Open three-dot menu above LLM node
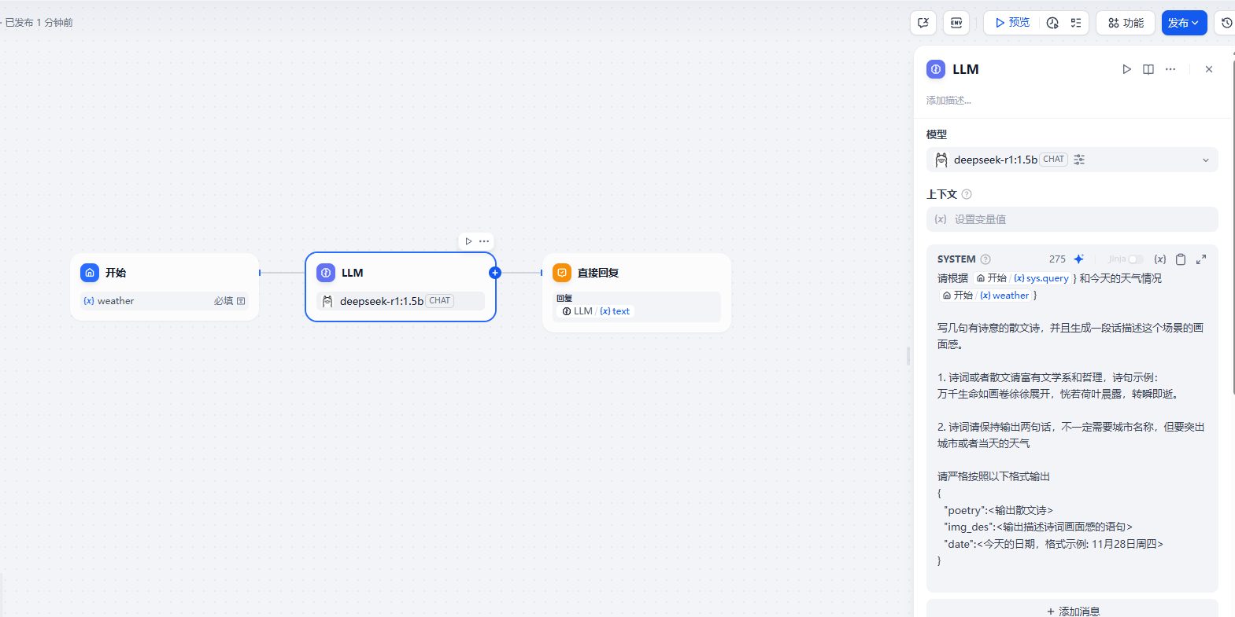Screen dimensions: 1235x617 (484, 241)
